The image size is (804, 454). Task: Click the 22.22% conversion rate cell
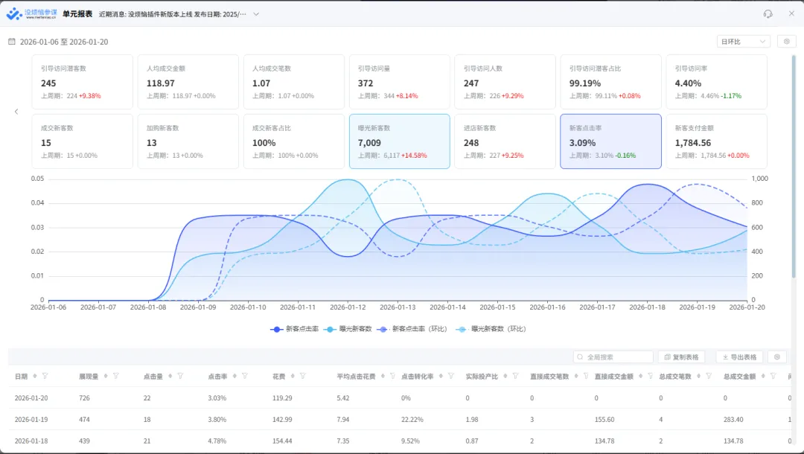[412, 419]
